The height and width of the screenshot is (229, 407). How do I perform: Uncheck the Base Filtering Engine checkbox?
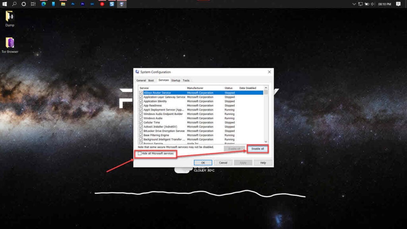[141, 135]
